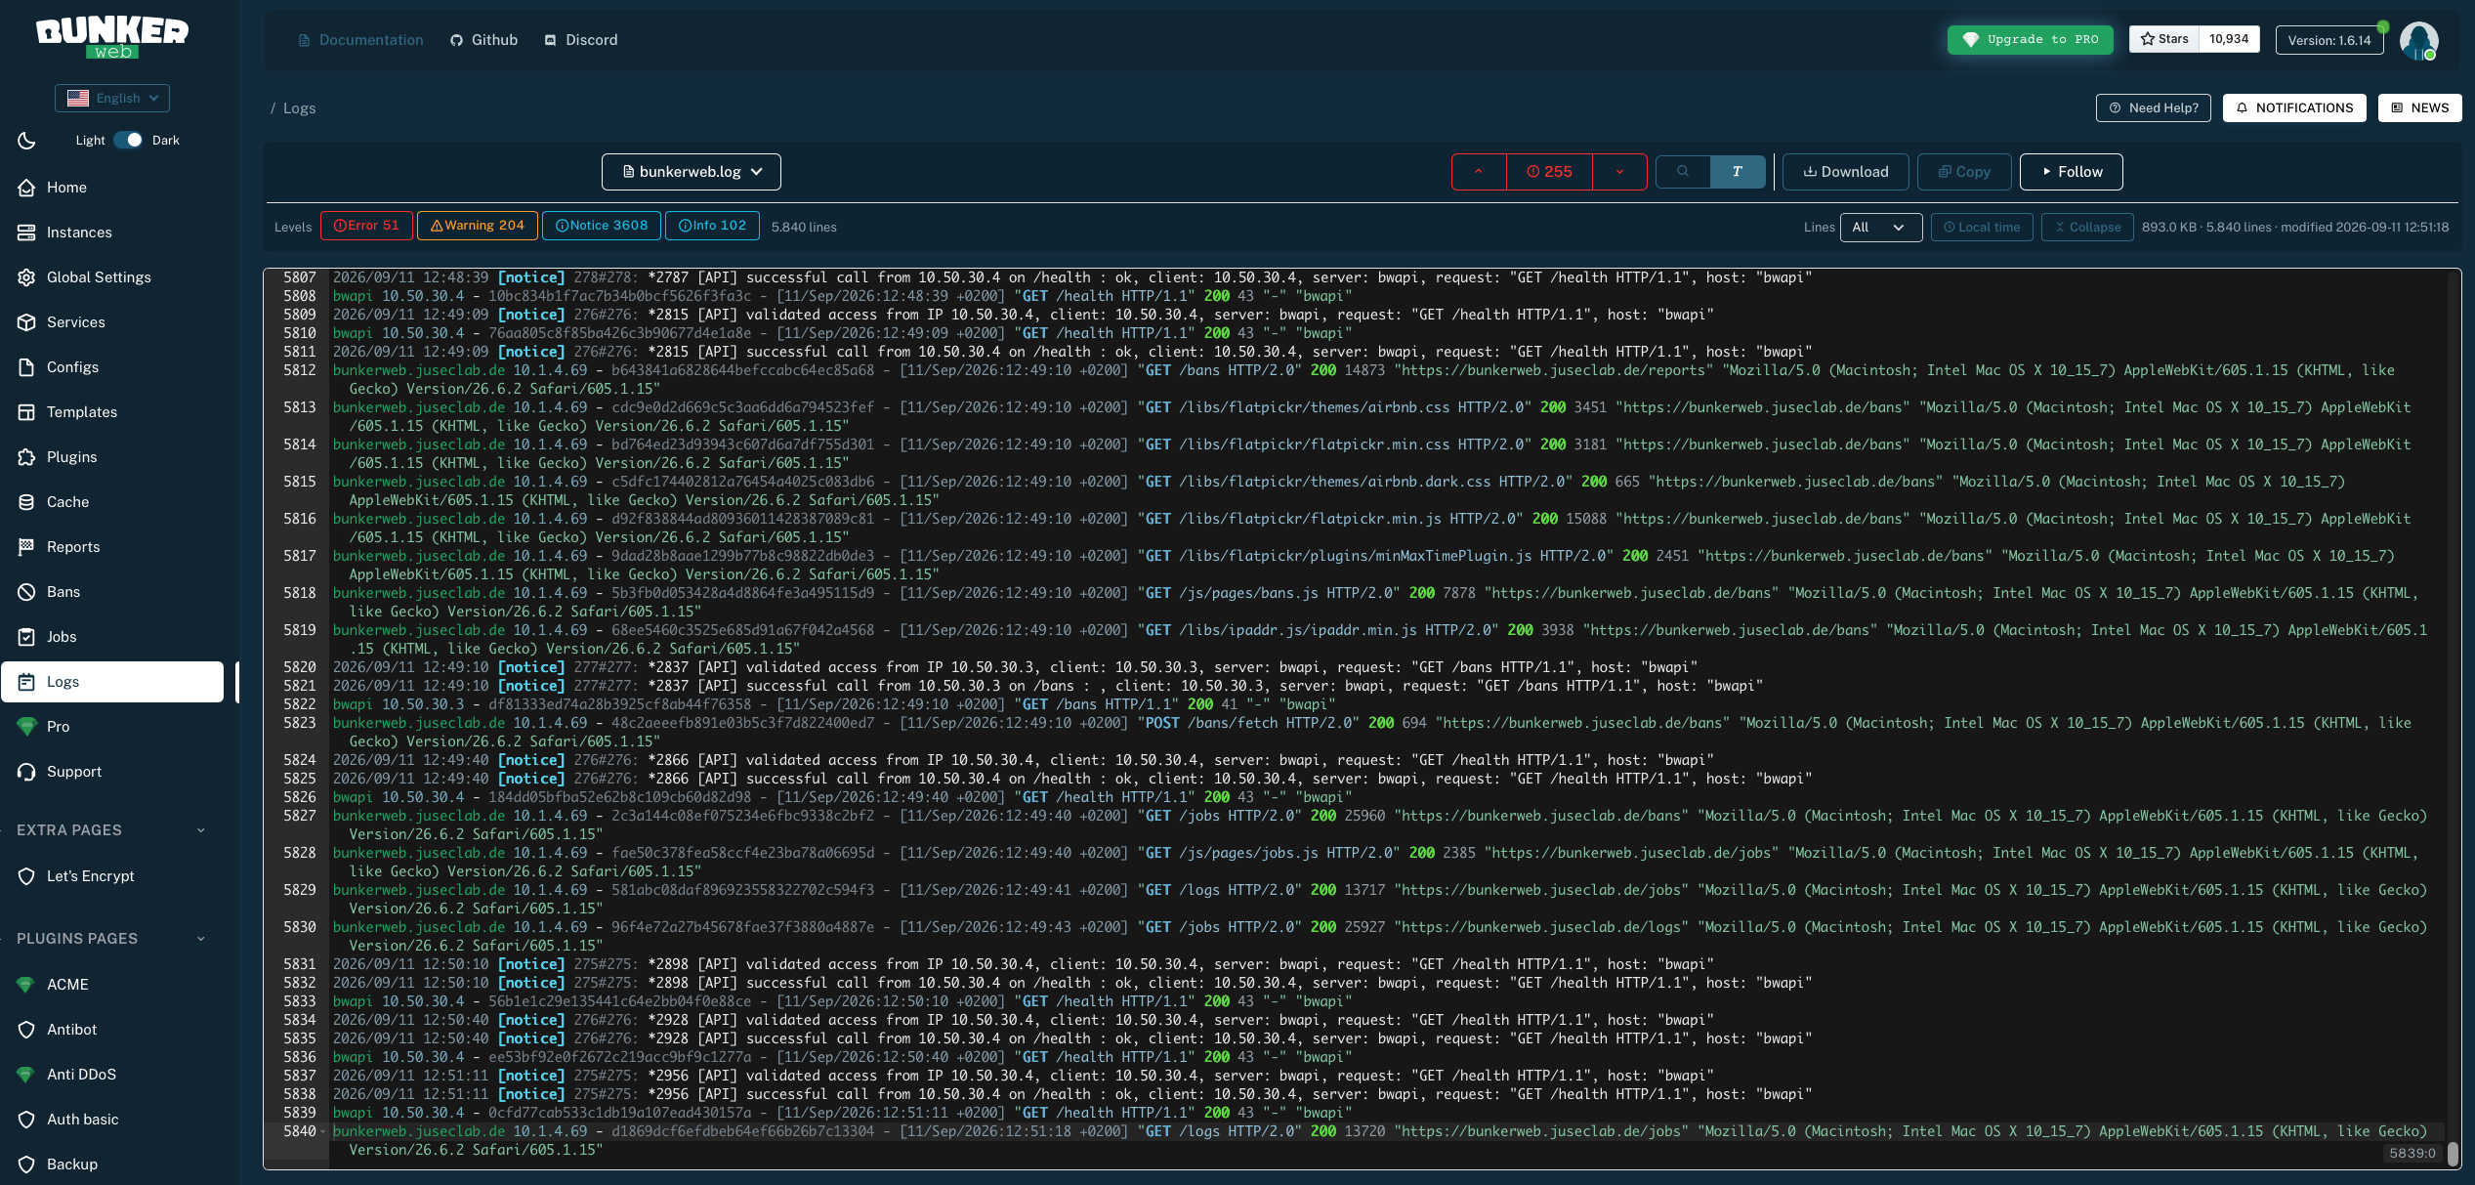Toggle the Notice 3608 level filter

601,226
